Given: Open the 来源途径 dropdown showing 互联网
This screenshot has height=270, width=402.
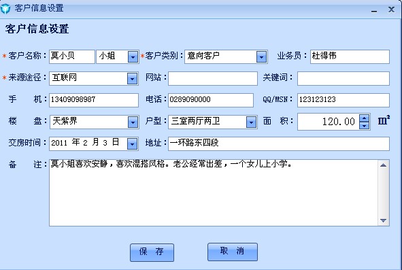Looking at the screenshot, I should pyautogui.click(x=132, y=78).
